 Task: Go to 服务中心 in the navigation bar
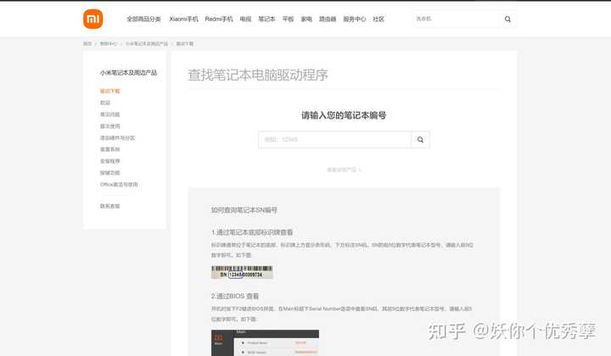[354, 19]
